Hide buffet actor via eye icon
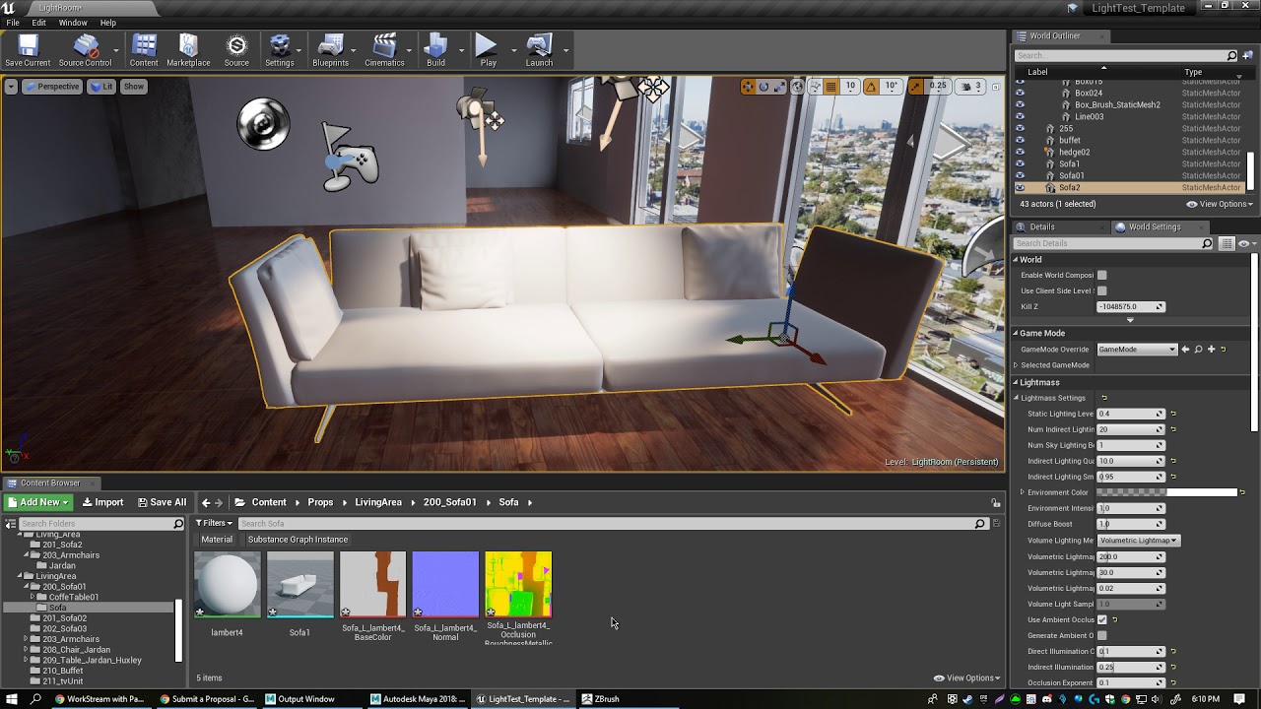 click(x=1020, y=140)
